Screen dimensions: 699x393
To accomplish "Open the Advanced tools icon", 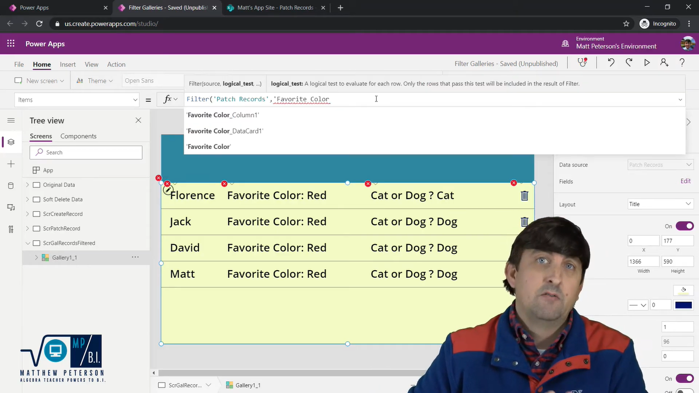I will coord(11,229).
